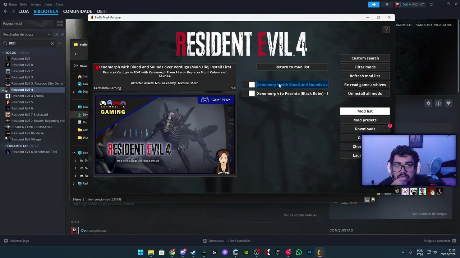The image size is (460, 258).
Task: Open Google Chrome from taskbar
Action: (x=172, y=252)
